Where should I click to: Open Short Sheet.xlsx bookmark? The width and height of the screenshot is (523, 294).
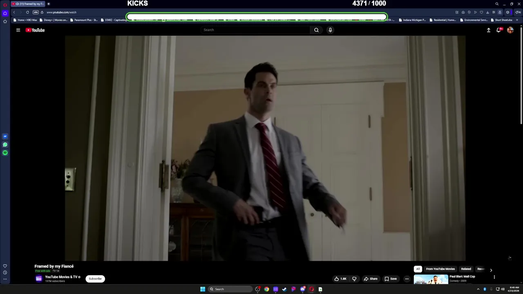[501, 20]
